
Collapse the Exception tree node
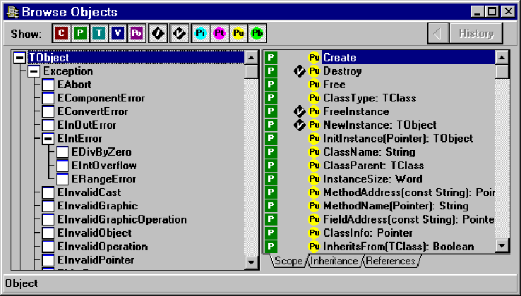point(34,71)
